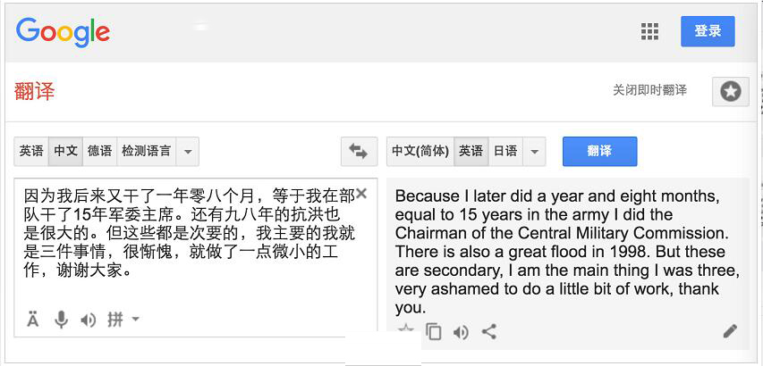Listen to the Chinese source text
Viewport: 763px width, 366px height.
coord(88,320)
